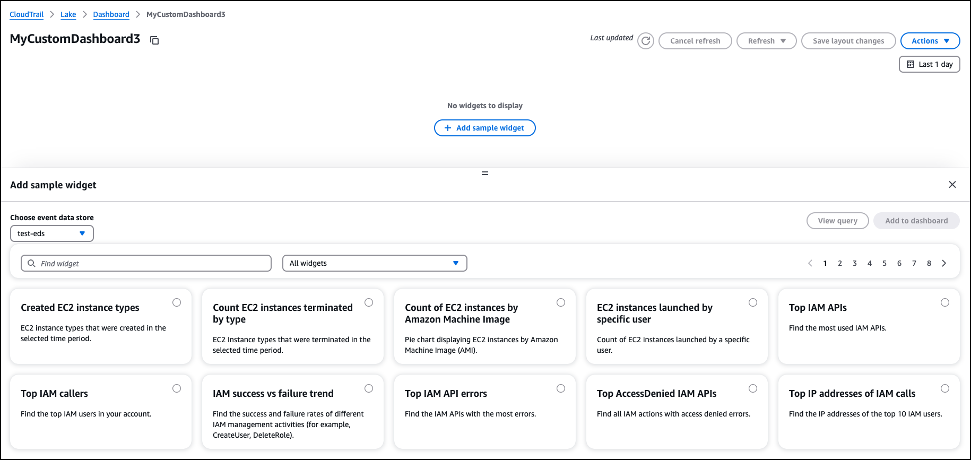
Task: Click the Add sample widget button
Action: coord(485,128)
